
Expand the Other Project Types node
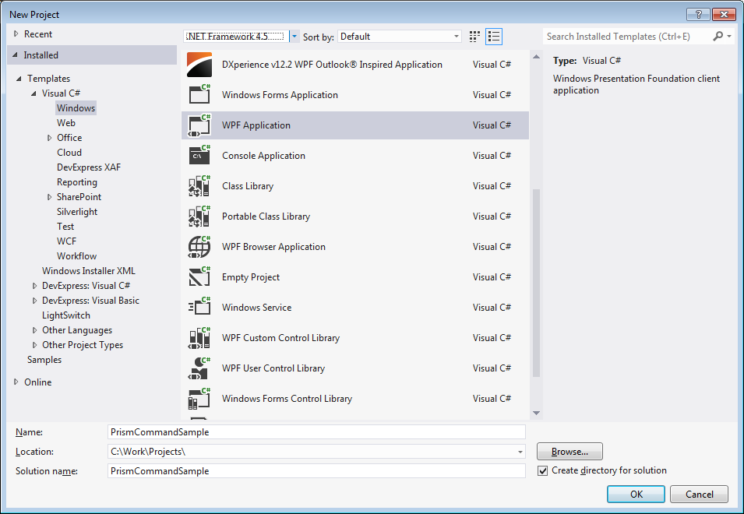coord(34,345)
